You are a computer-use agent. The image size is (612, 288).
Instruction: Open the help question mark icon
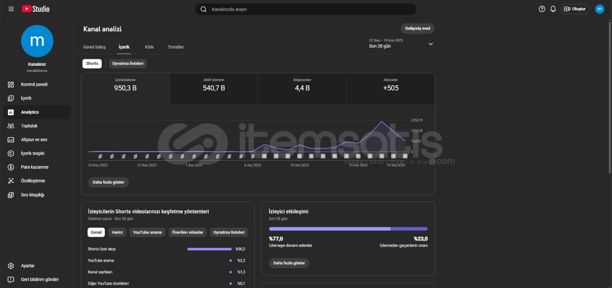click(542, 9)
